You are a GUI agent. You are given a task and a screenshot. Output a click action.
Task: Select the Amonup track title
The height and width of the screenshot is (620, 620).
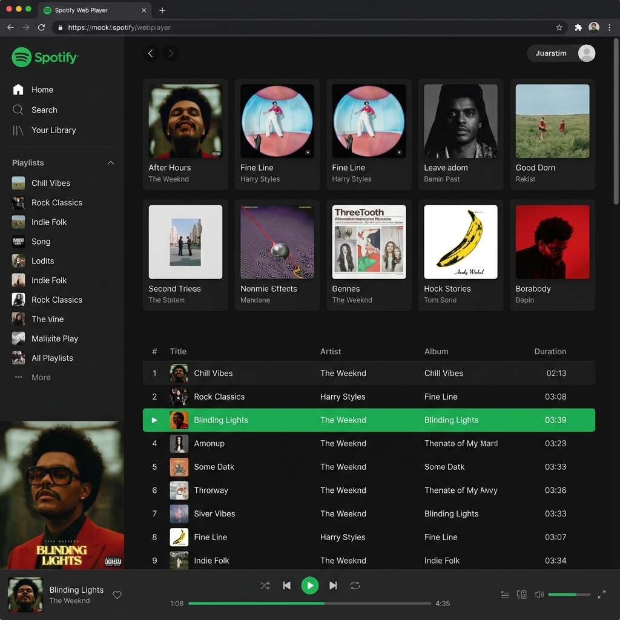(209, 443)
